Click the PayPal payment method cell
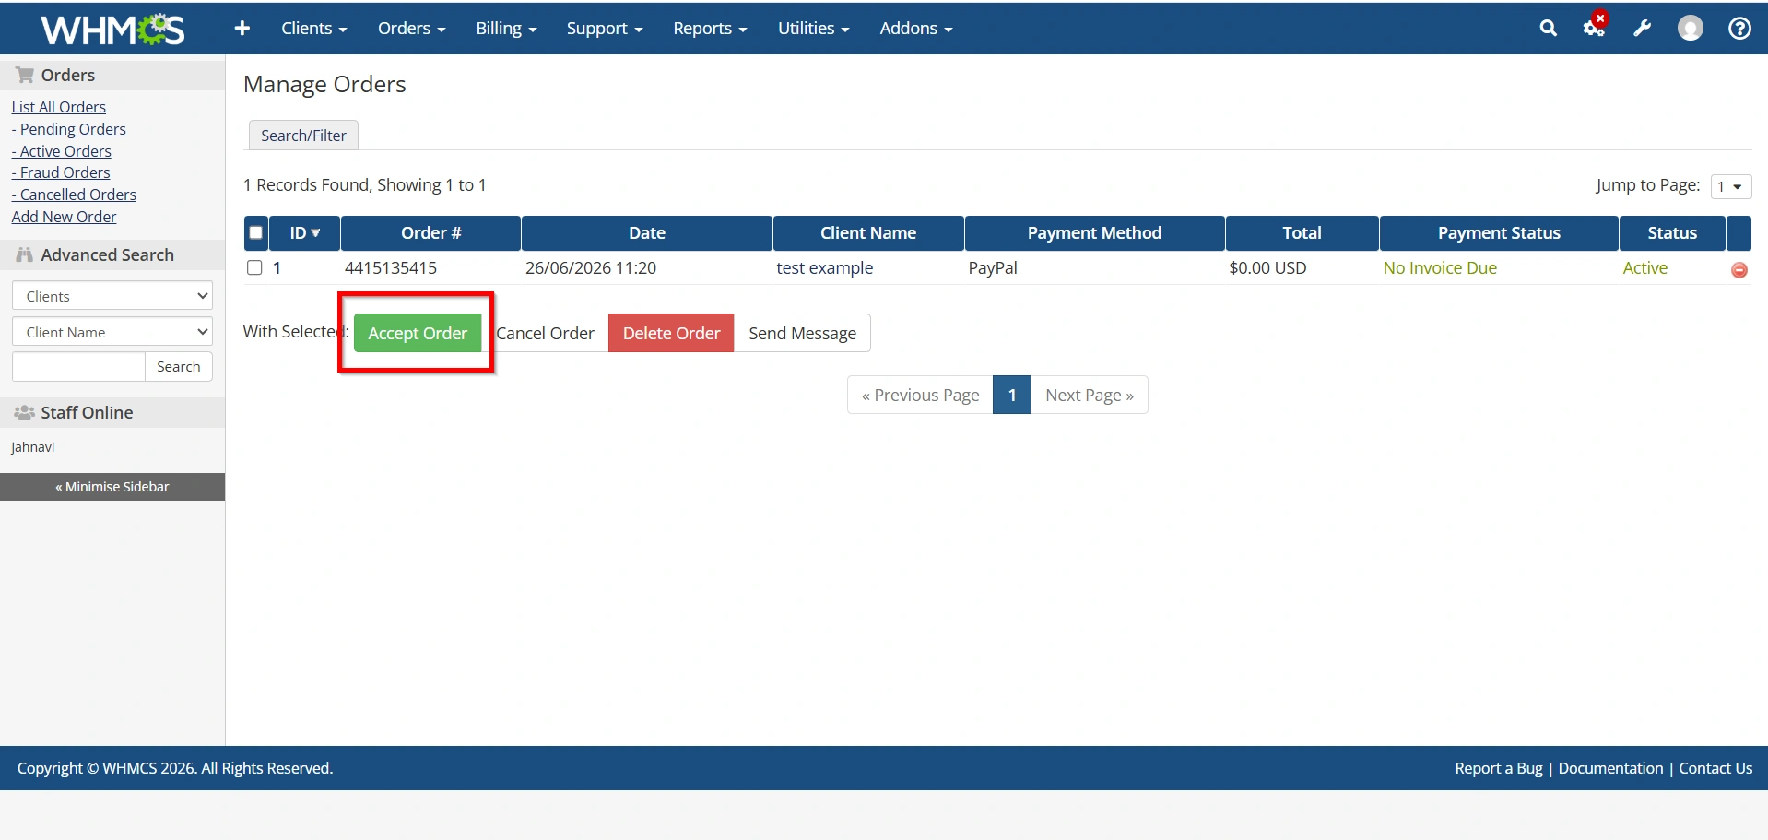The image size is (1768, 840). [993, 268]
